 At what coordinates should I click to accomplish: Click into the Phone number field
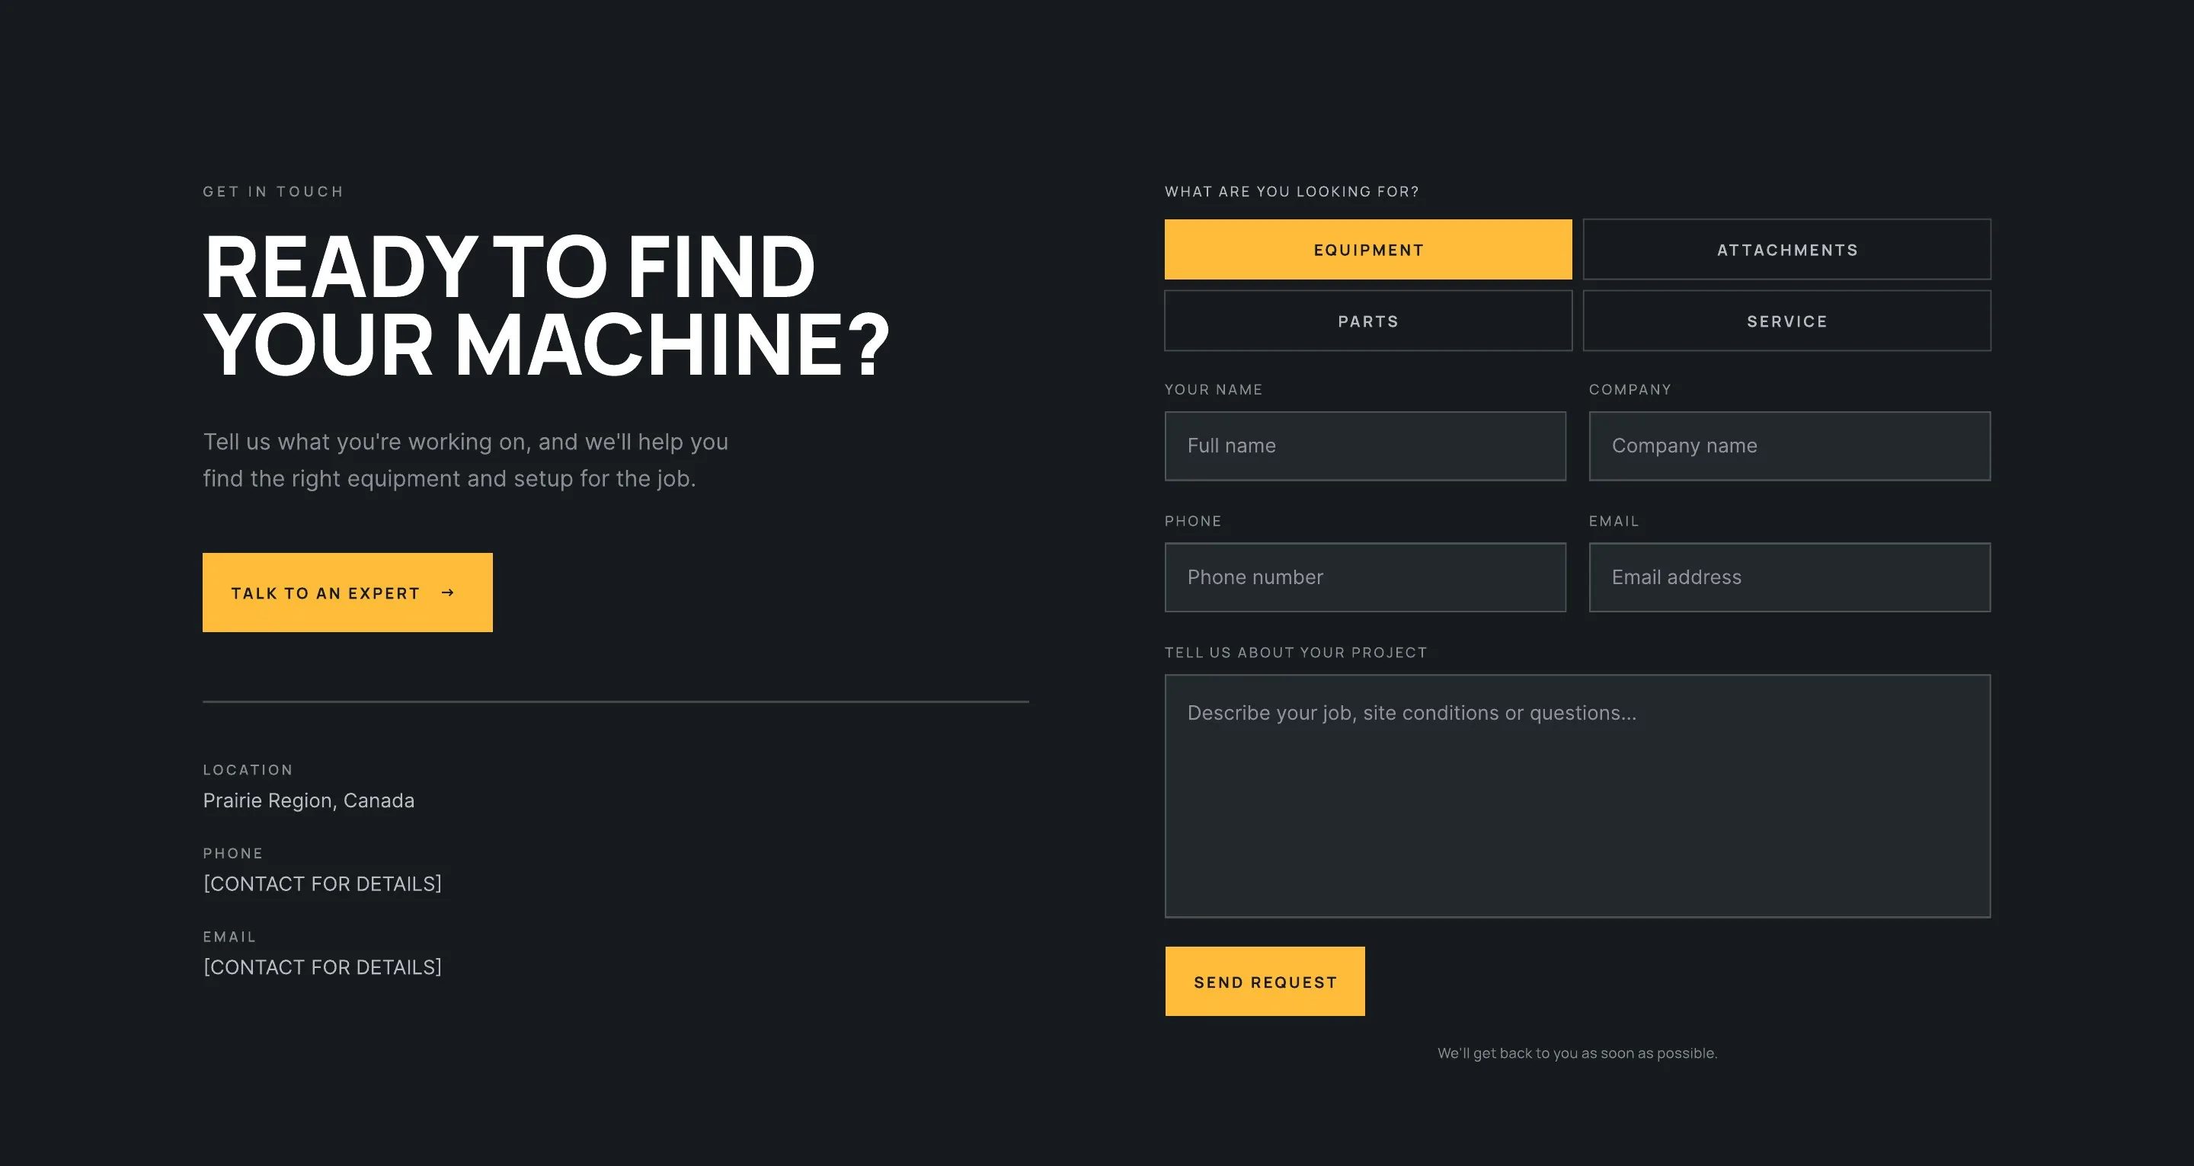(1365, 577)
